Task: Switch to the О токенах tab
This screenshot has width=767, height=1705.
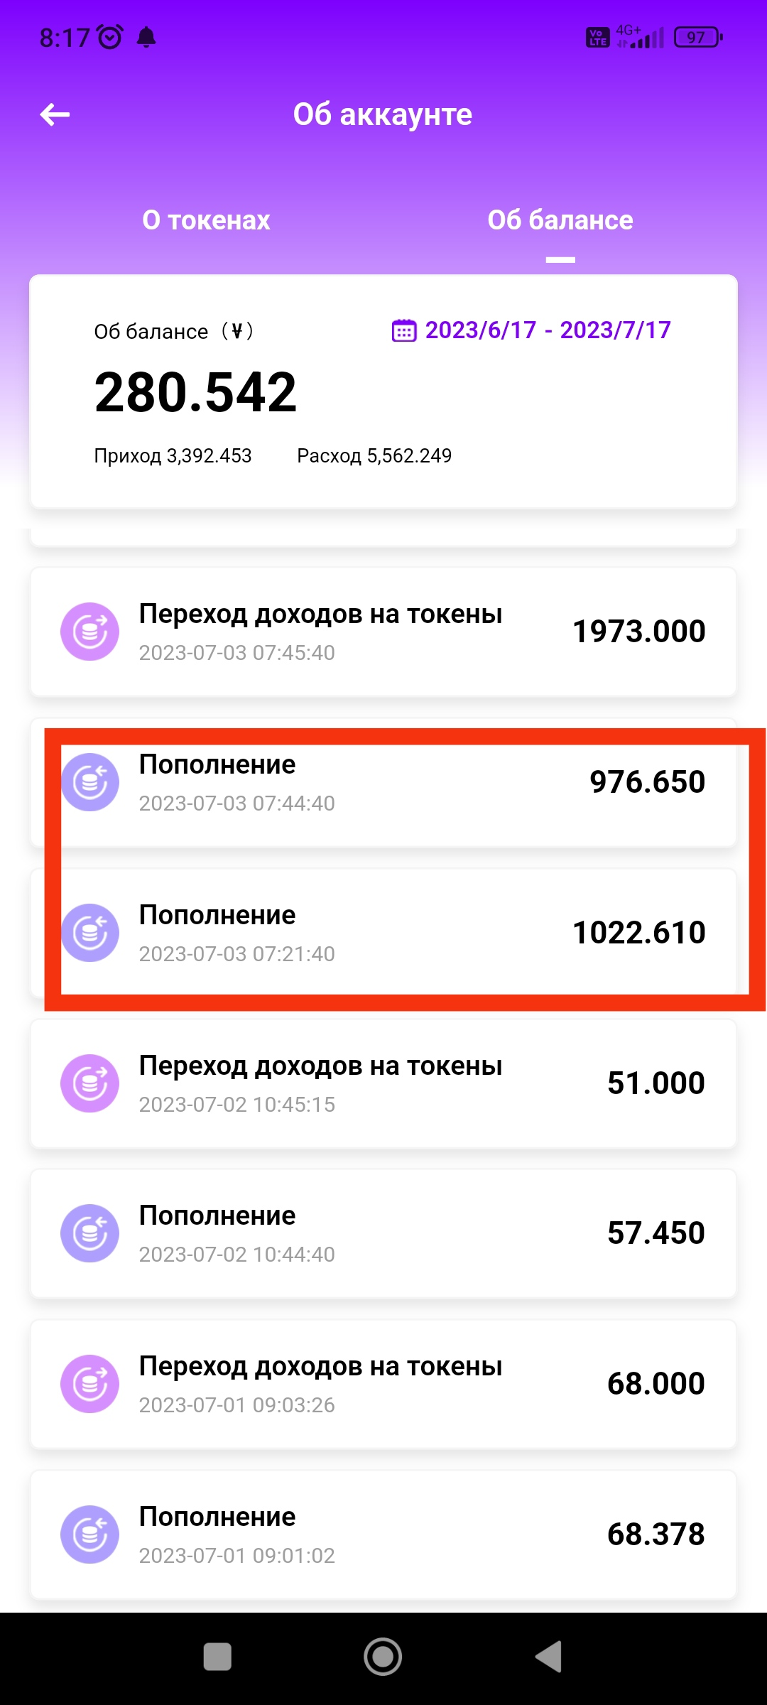Action: click(206, 220)
